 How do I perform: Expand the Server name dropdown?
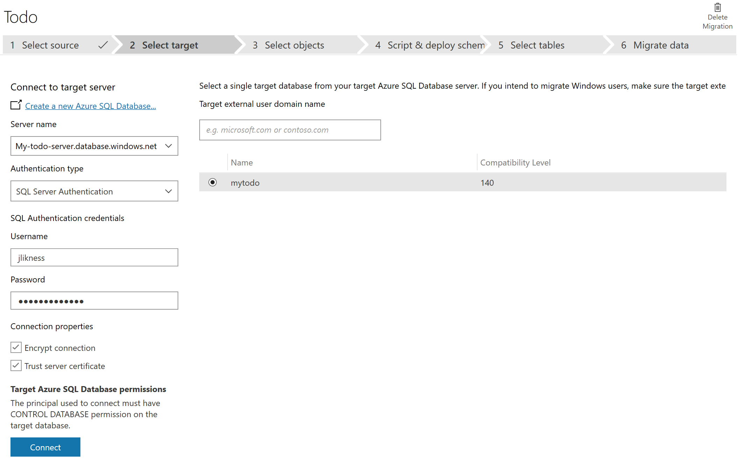[170, 146]
